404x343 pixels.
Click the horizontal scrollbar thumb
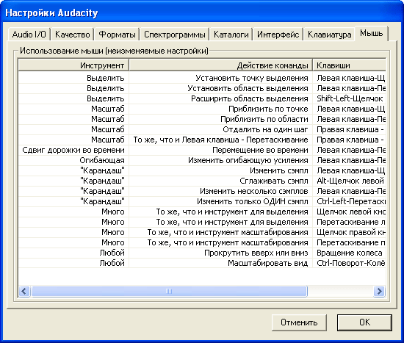(x=169, y=291)
